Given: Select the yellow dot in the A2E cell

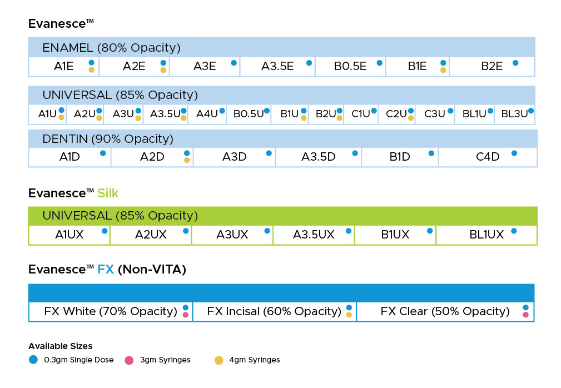Looking at the screenshot, I should (x=163, y=70).
